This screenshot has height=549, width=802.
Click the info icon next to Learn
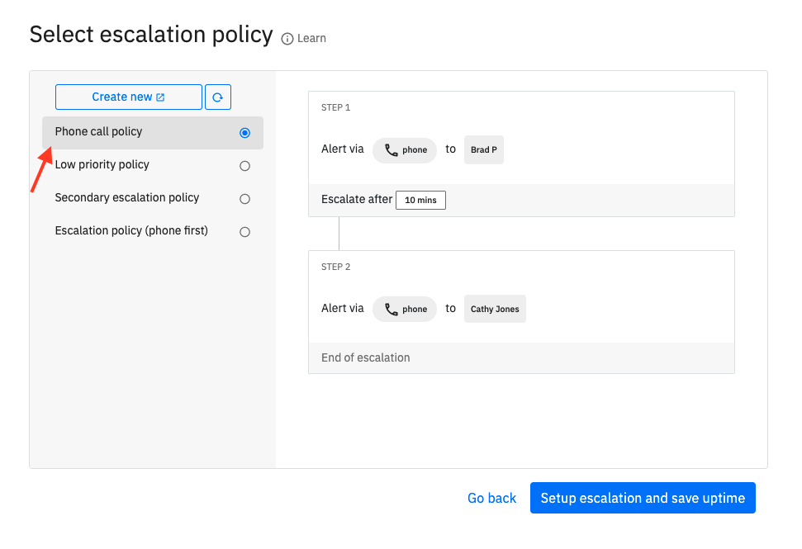tap(287, 39)
